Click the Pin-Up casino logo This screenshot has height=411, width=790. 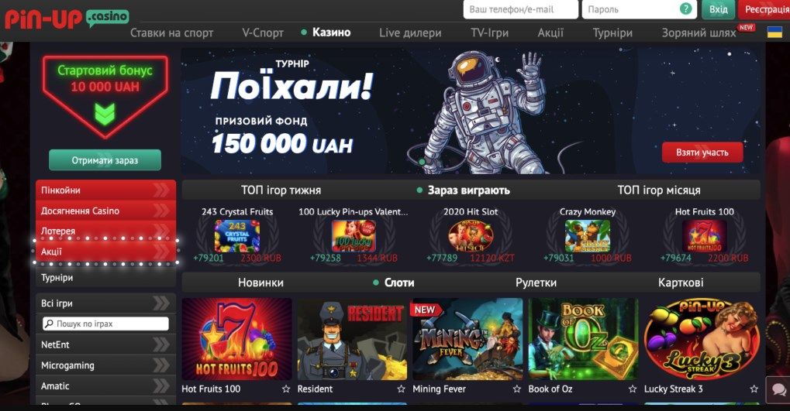[67, 19]
